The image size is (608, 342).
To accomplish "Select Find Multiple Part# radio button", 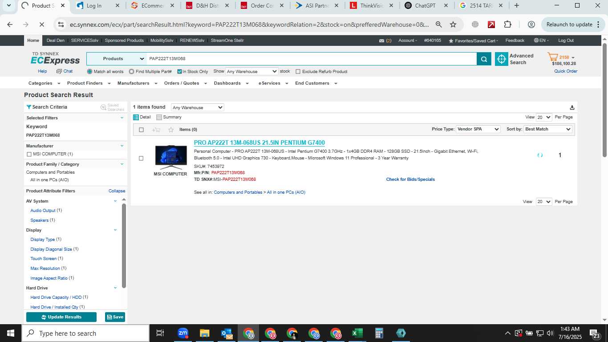I will click(132, 71).
